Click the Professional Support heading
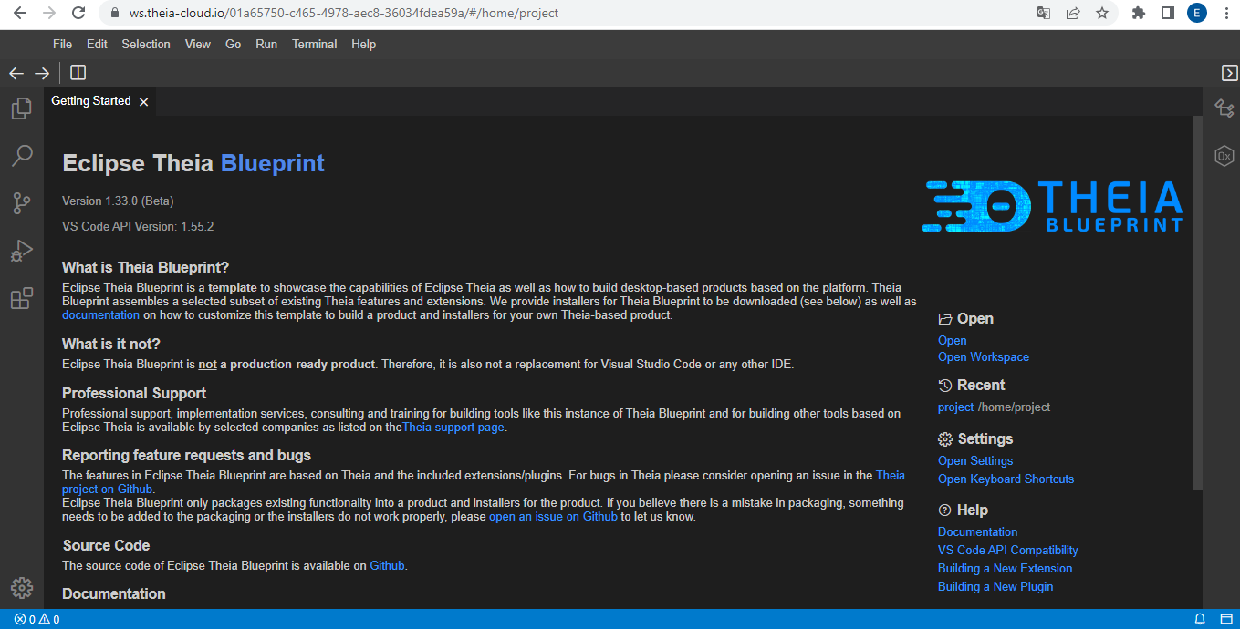 click(x=134, y=393)
